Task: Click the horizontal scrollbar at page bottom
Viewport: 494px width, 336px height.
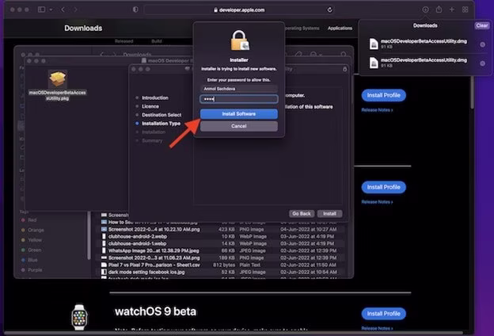Action: [233, 333]
